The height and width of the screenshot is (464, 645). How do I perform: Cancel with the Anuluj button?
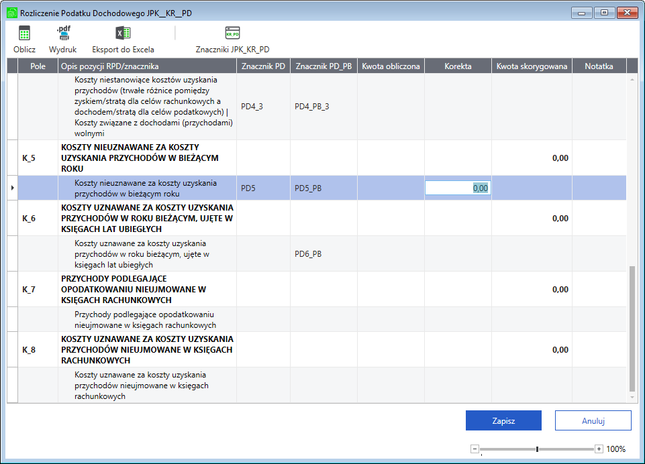pyautogui.click(x=593, y=420)
